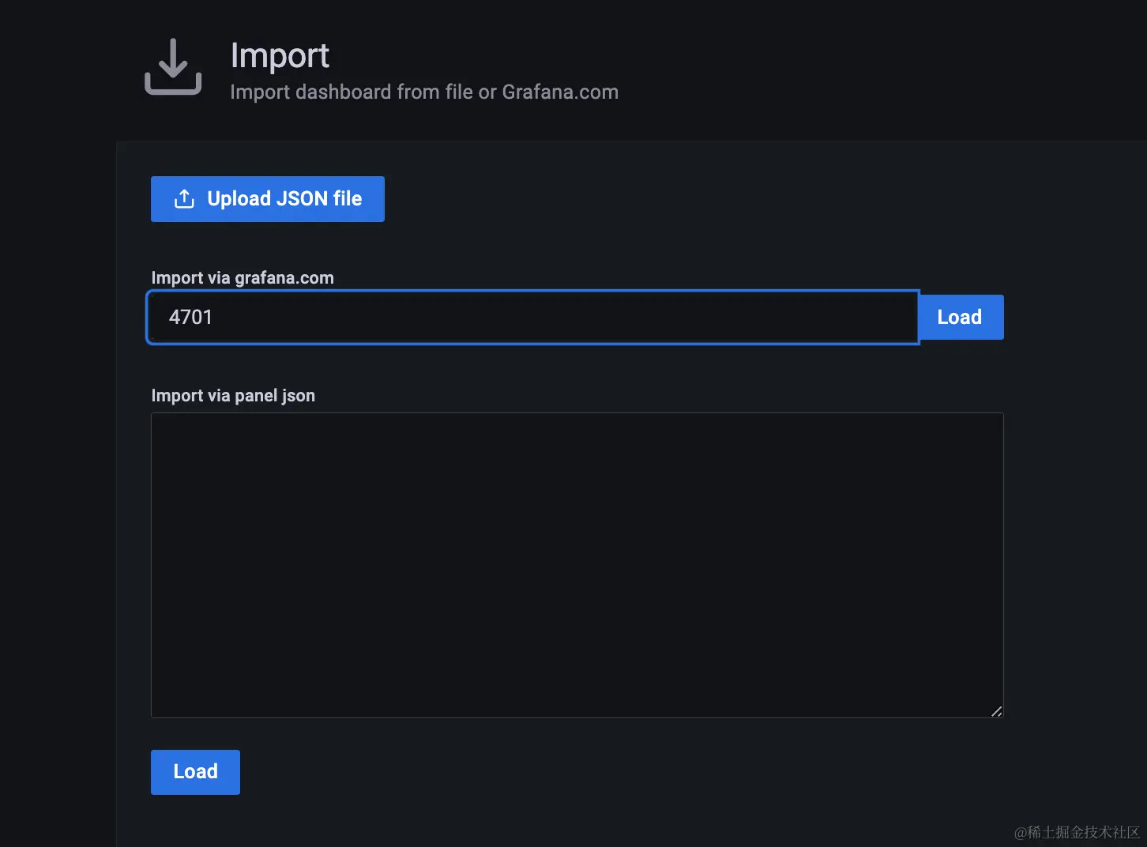Click the 'Grafana.com' word in the subtitle
The height and width of the screenshot is (847, 1147).
pyautogui.click(x=560, y=92)
